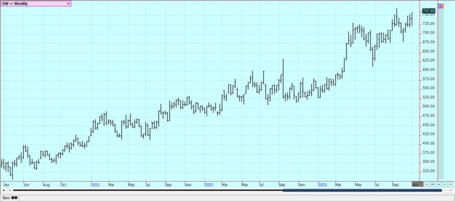
Task: Jump to the chart start with double-left arrow
Action: click(4, 190)
